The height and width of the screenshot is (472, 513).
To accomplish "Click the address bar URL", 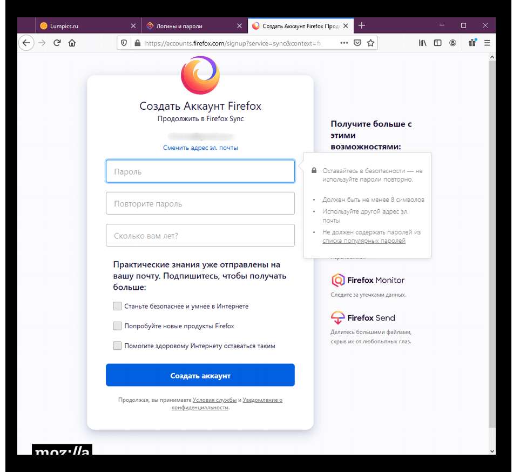I will (233, 43).
